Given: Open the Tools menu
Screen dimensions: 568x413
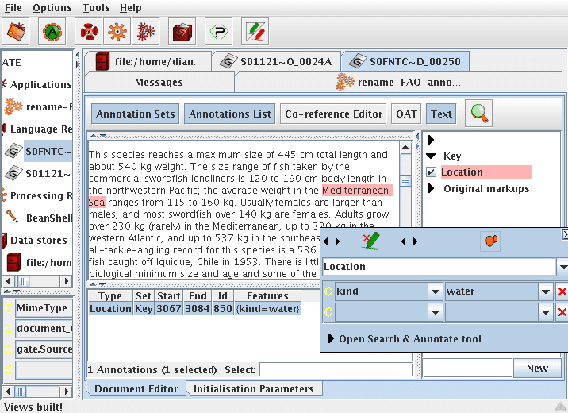Looking at the screenshot, I should [x=96, y=8].
